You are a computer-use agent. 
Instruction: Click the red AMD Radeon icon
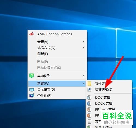coord(32,34)
